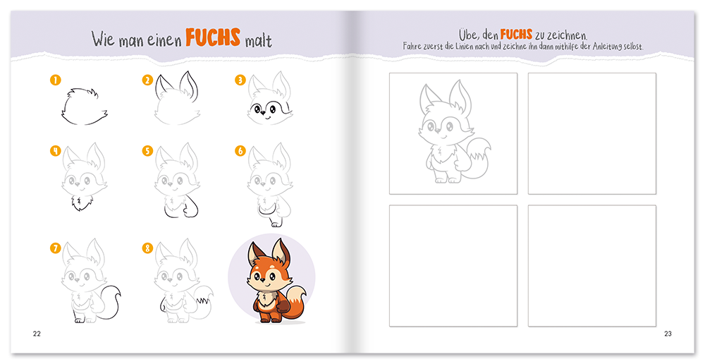Screen dimensions: 705x364
Task: Select the empty bottom-left practice box
Action: click(x=453, y=265)
